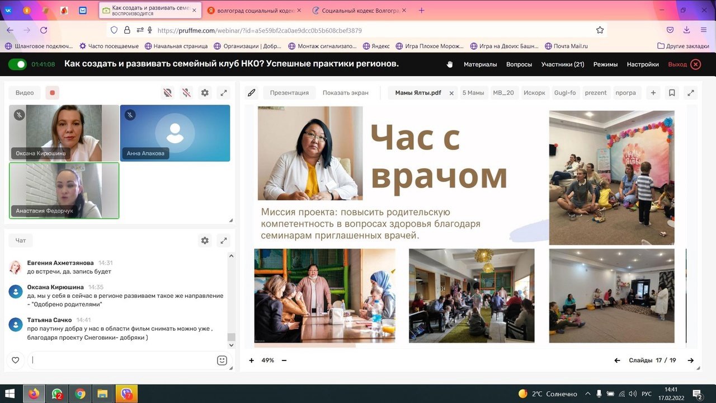Zoom out presentation with minus button

(284, 360)
